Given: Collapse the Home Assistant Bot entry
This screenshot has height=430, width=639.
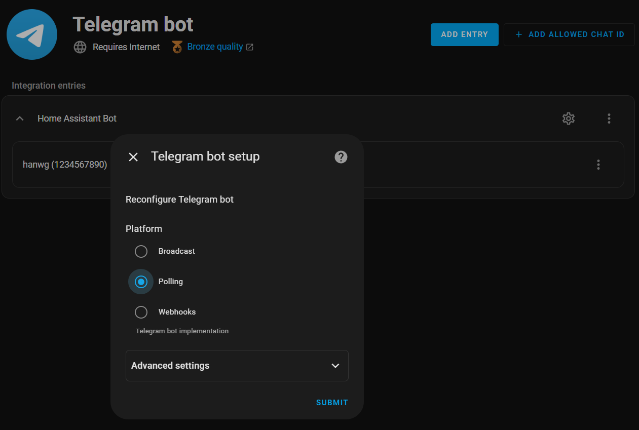Looking at the screenshot, I should (x=20, y=119).
